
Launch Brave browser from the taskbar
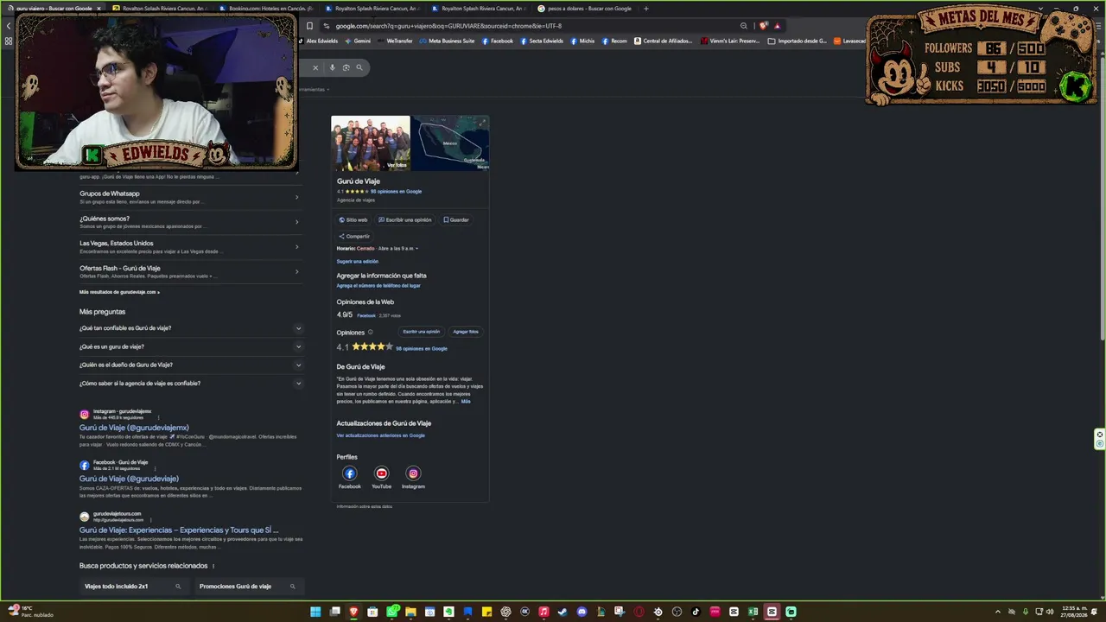[x=353, y=612]
